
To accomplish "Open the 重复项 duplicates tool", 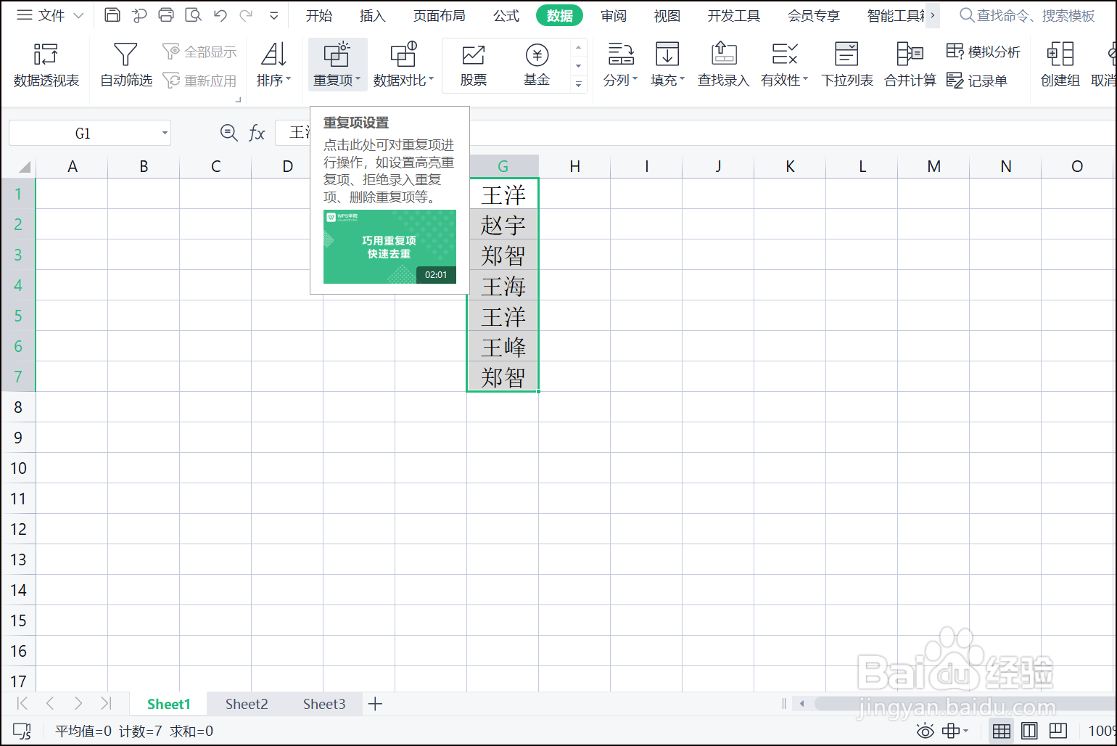I will (337, 65).
